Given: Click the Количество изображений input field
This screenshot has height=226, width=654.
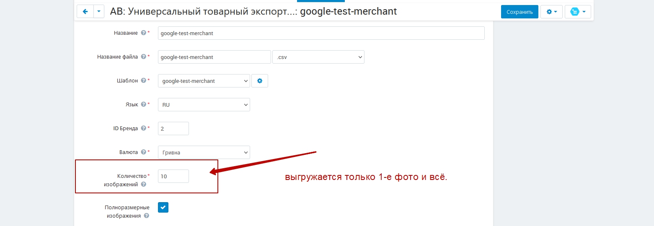Looking at the screenshot, I should [173, 176].
